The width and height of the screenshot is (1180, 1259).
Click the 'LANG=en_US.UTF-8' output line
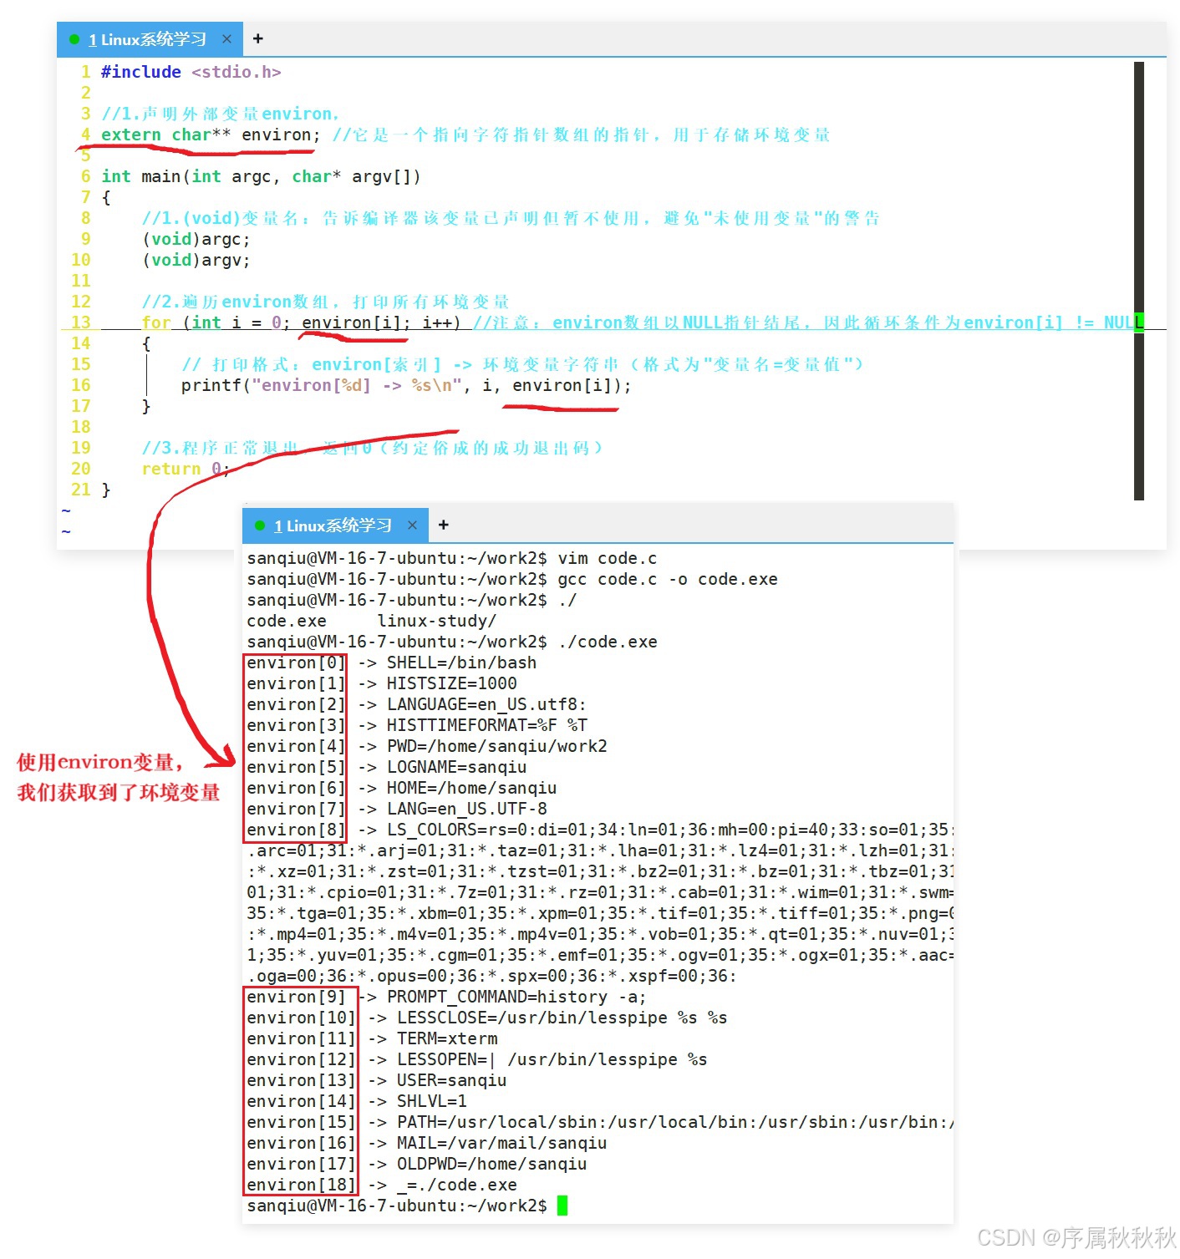[x=397, y=809]
